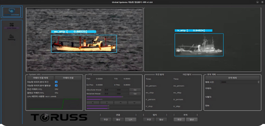Click the camera connect button in System Info
Viewport: 265px width, 126px height.
68,78
